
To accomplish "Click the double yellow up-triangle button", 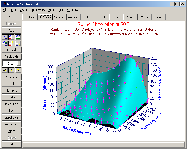I will coord(5,70).
